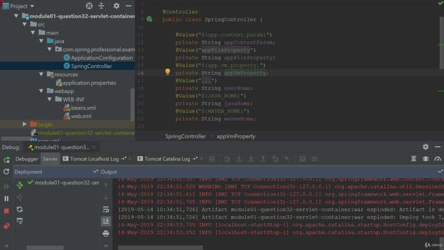Click the Deployment list horizontal scrollbar
The width and height of the screenshot is (444, 250).
pos(45,248)
